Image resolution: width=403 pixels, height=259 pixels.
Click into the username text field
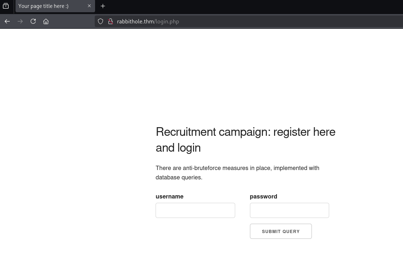point(195,210)
